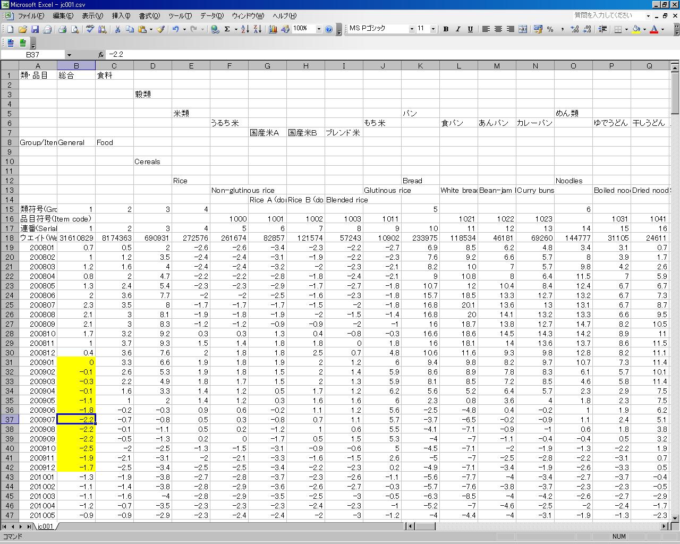Copy the selected cells
Image resolution: width=680 pixels, height=544 pixels.
[130, 29]
